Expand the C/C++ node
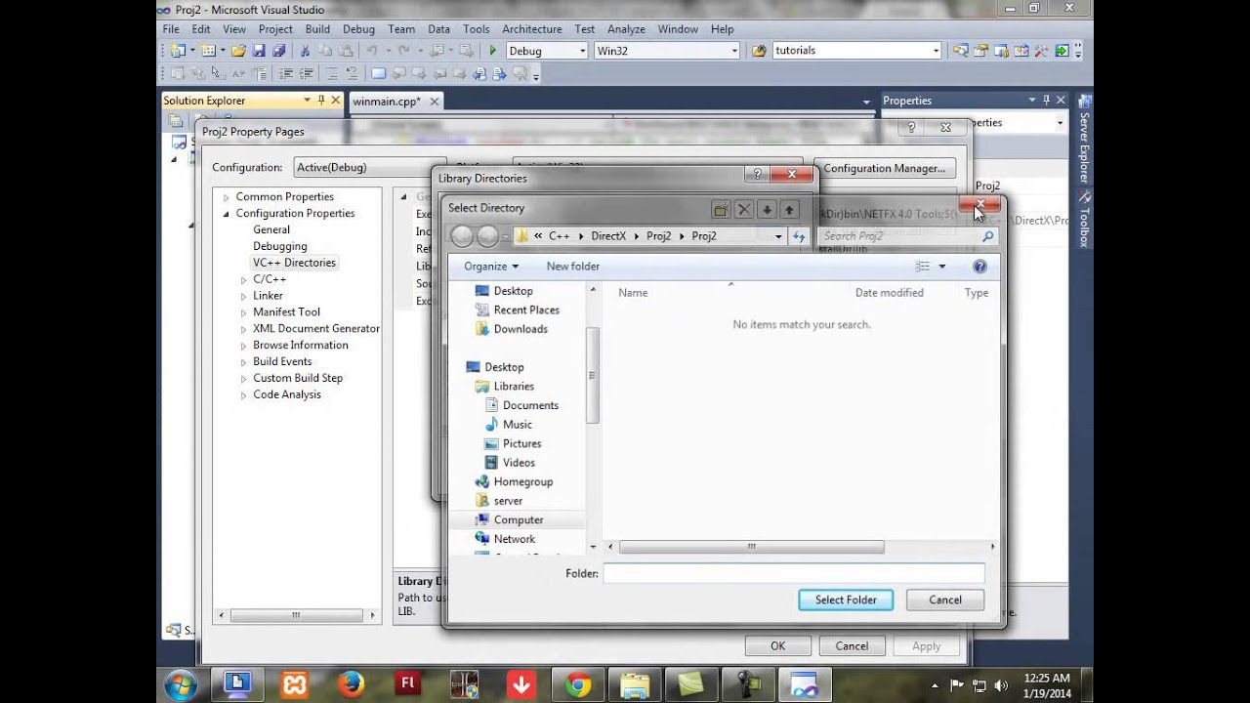 coord(243,279)
